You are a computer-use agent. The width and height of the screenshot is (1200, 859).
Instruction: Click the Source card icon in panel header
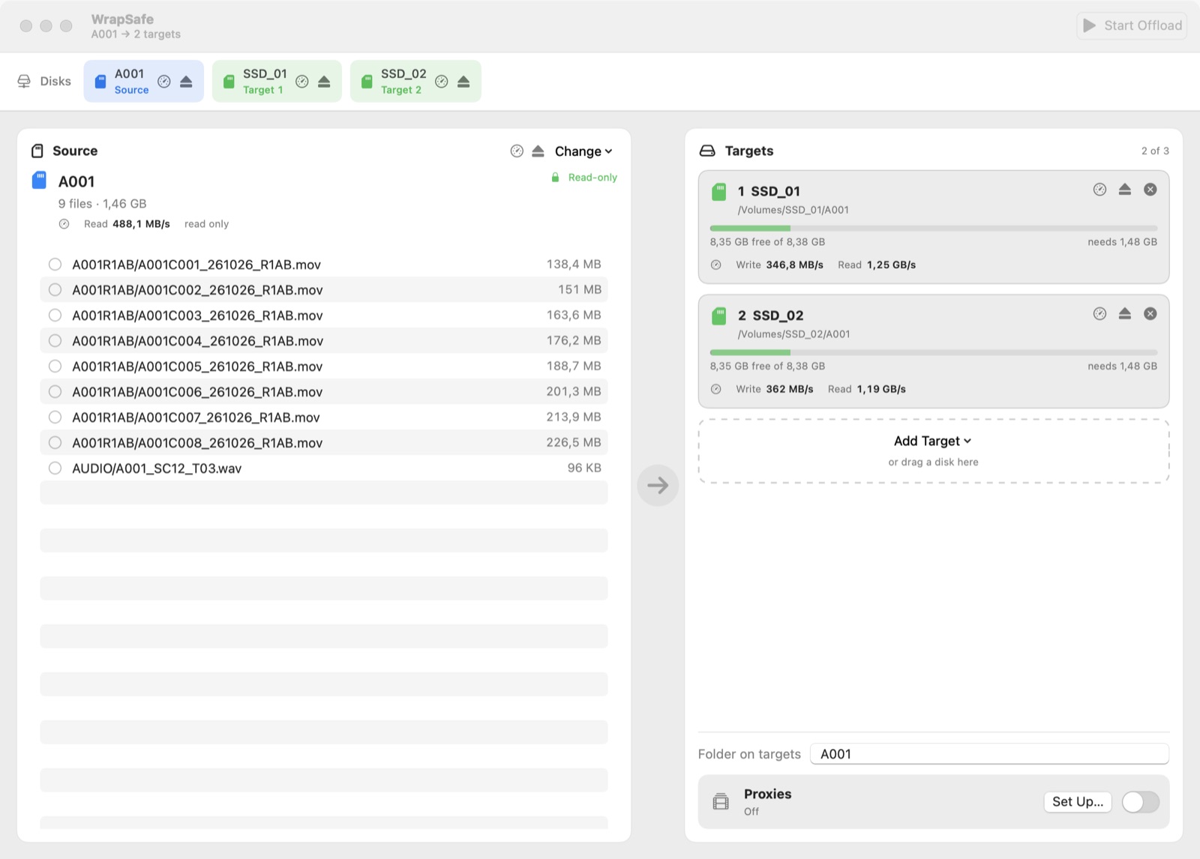(37, 151)
